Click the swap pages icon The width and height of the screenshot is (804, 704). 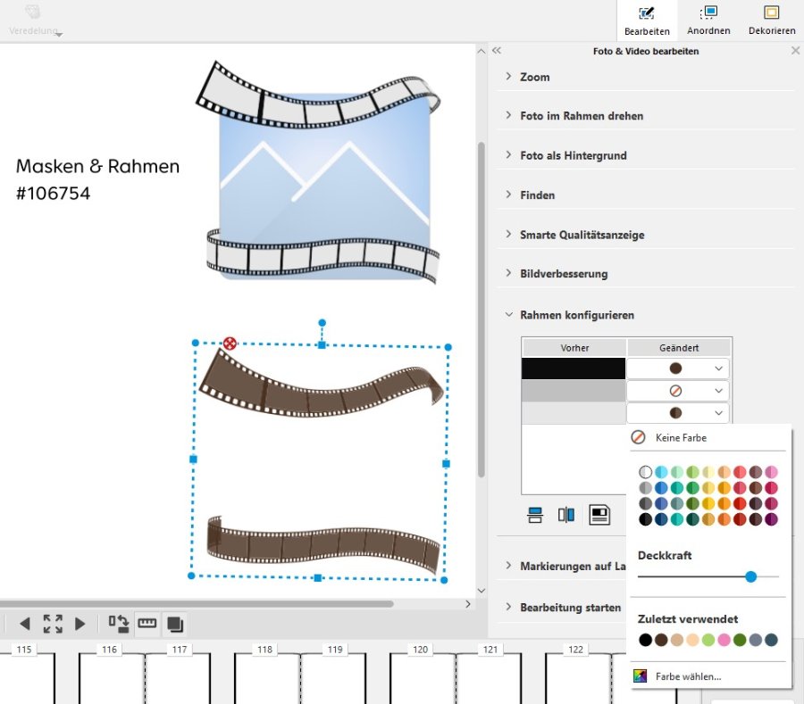click(x=118, y=624)
